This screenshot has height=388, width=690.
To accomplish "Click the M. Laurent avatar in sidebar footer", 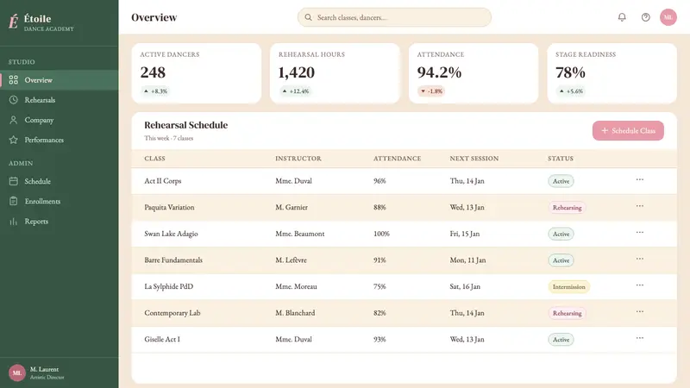I will point(16,373).
